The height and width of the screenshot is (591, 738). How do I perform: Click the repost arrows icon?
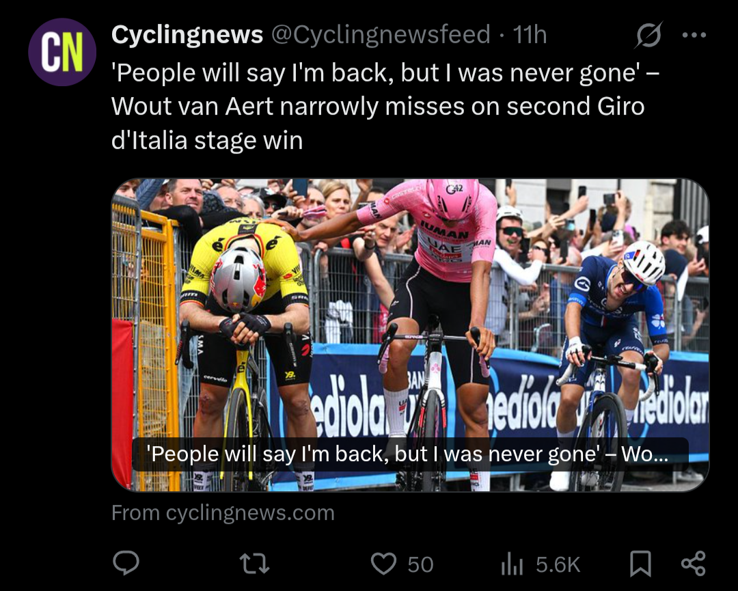click(254, 564)
